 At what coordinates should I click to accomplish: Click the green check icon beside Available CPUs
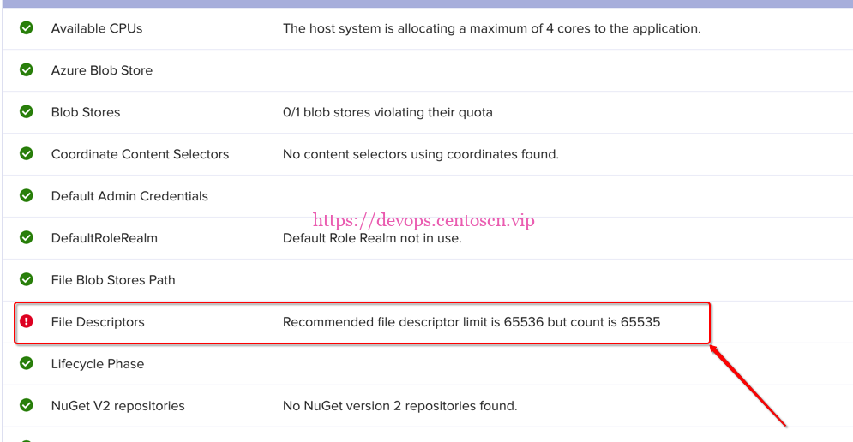pyautogui.click(x=27, y=28)
